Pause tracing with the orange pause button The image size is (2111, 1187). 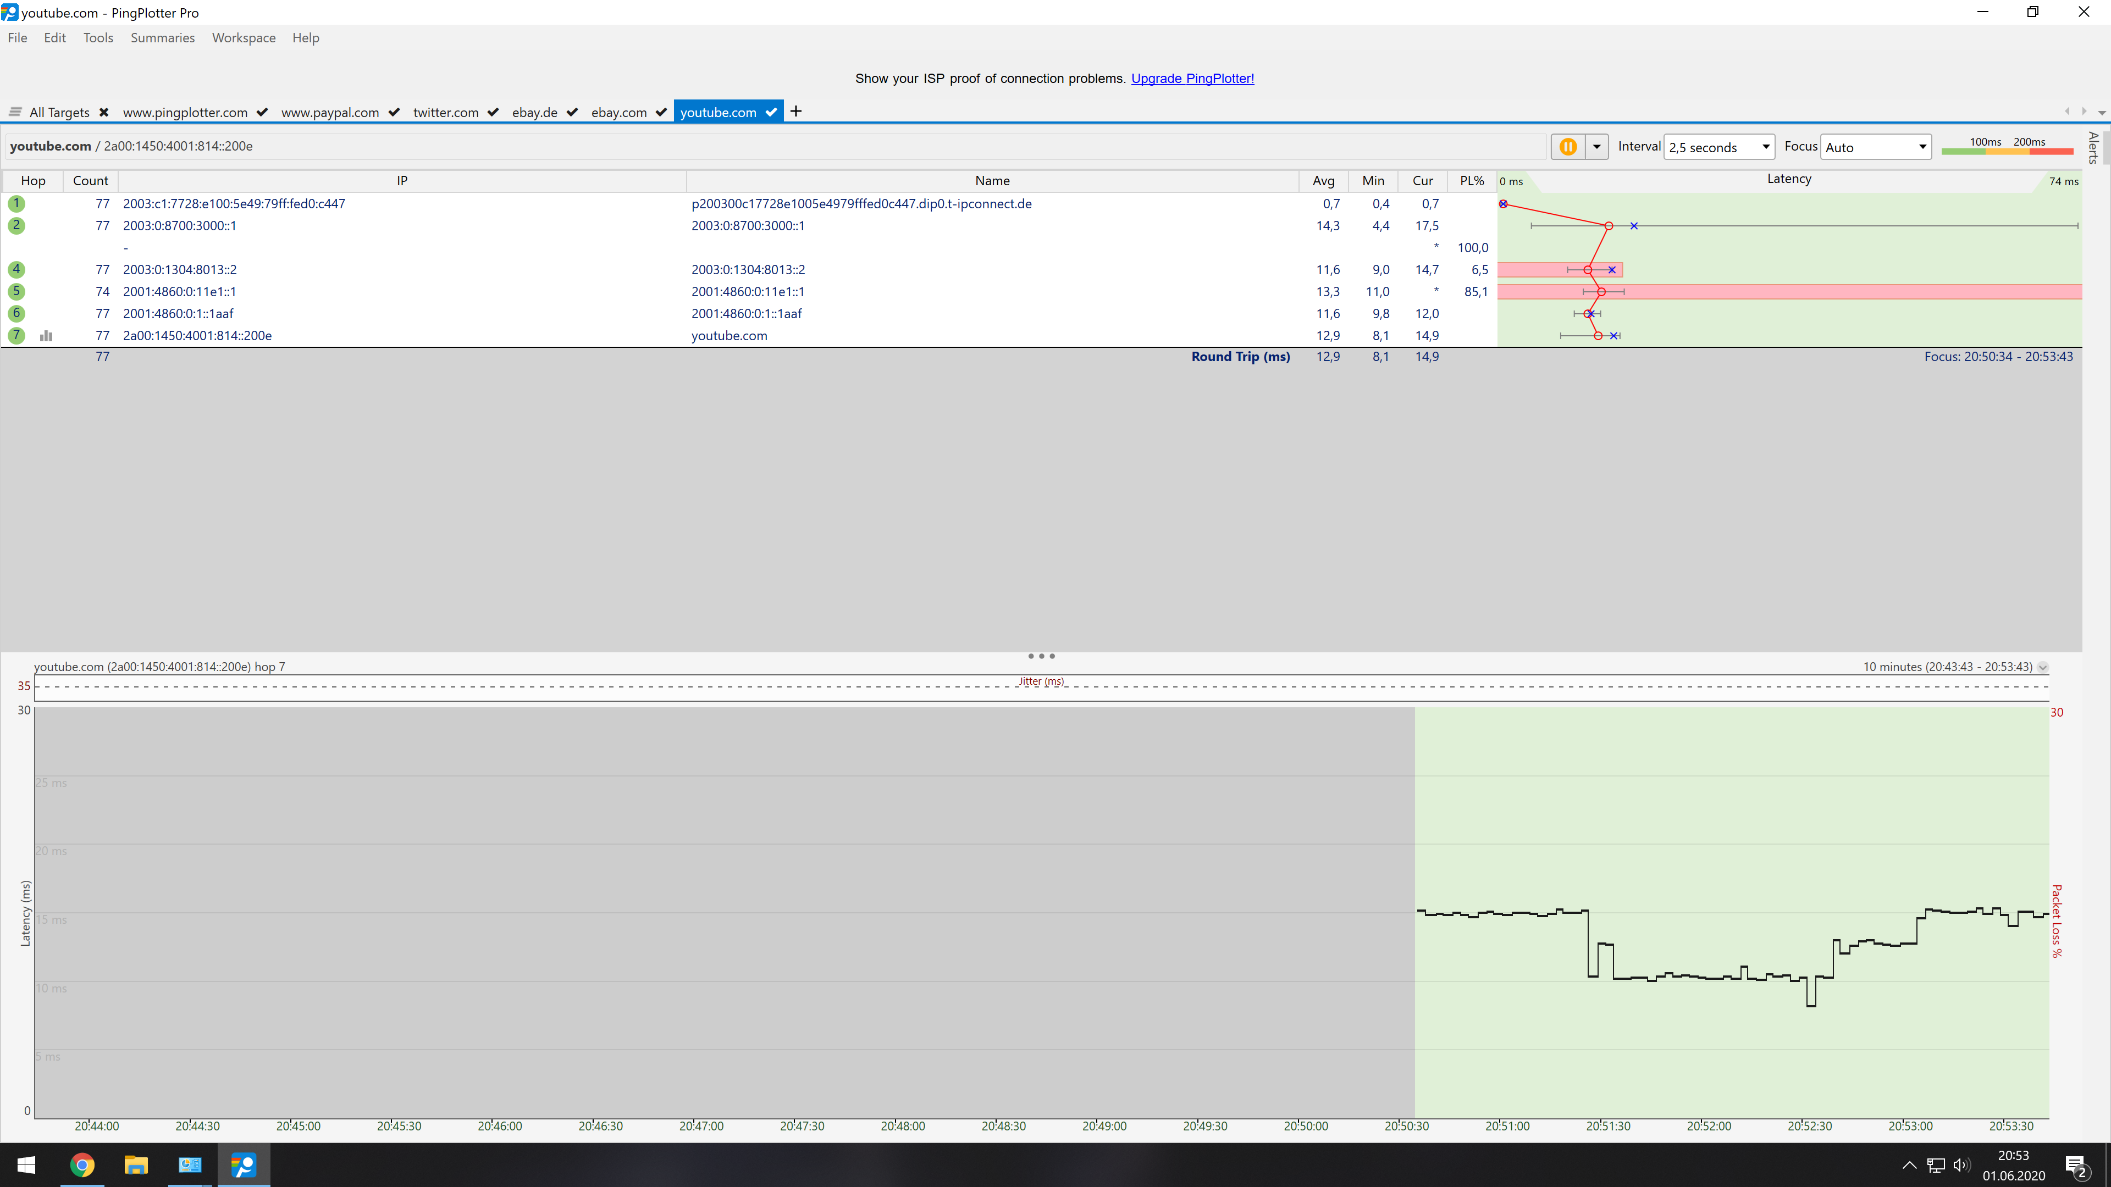pyautogui.click(x=1568, y=147)
